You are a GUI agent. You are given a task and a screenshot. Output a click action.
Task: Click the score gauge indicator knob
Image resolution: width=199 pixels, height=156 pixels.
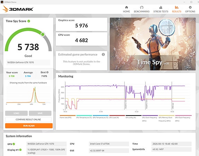point(43,34)
